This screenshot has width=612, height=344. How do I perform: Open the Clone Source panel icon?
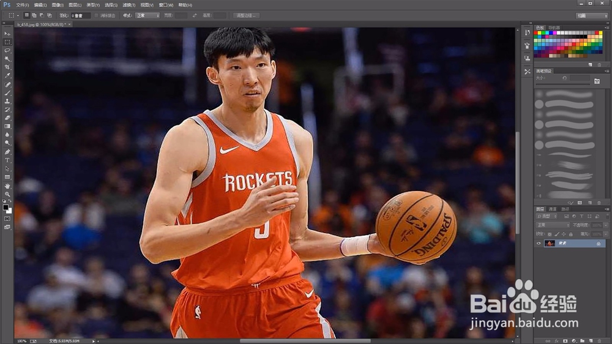pyautogui.click(x=528, y=59)
